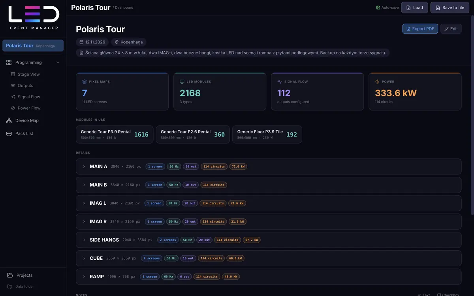Collapse the Programming sidebar section chevron
The height and width of the screenshot is (296, 474).
(58, 62)
